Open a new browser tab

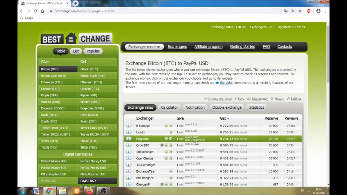[x=75, y=3]
